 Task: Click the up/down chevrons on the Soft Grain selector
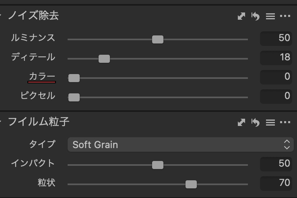tap(287, 144)
